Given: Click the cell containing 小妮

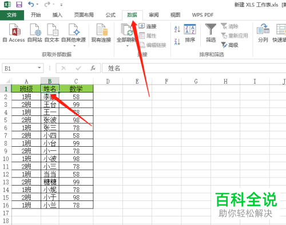Looking at the screenshot, I should click(x=50, y=190).
